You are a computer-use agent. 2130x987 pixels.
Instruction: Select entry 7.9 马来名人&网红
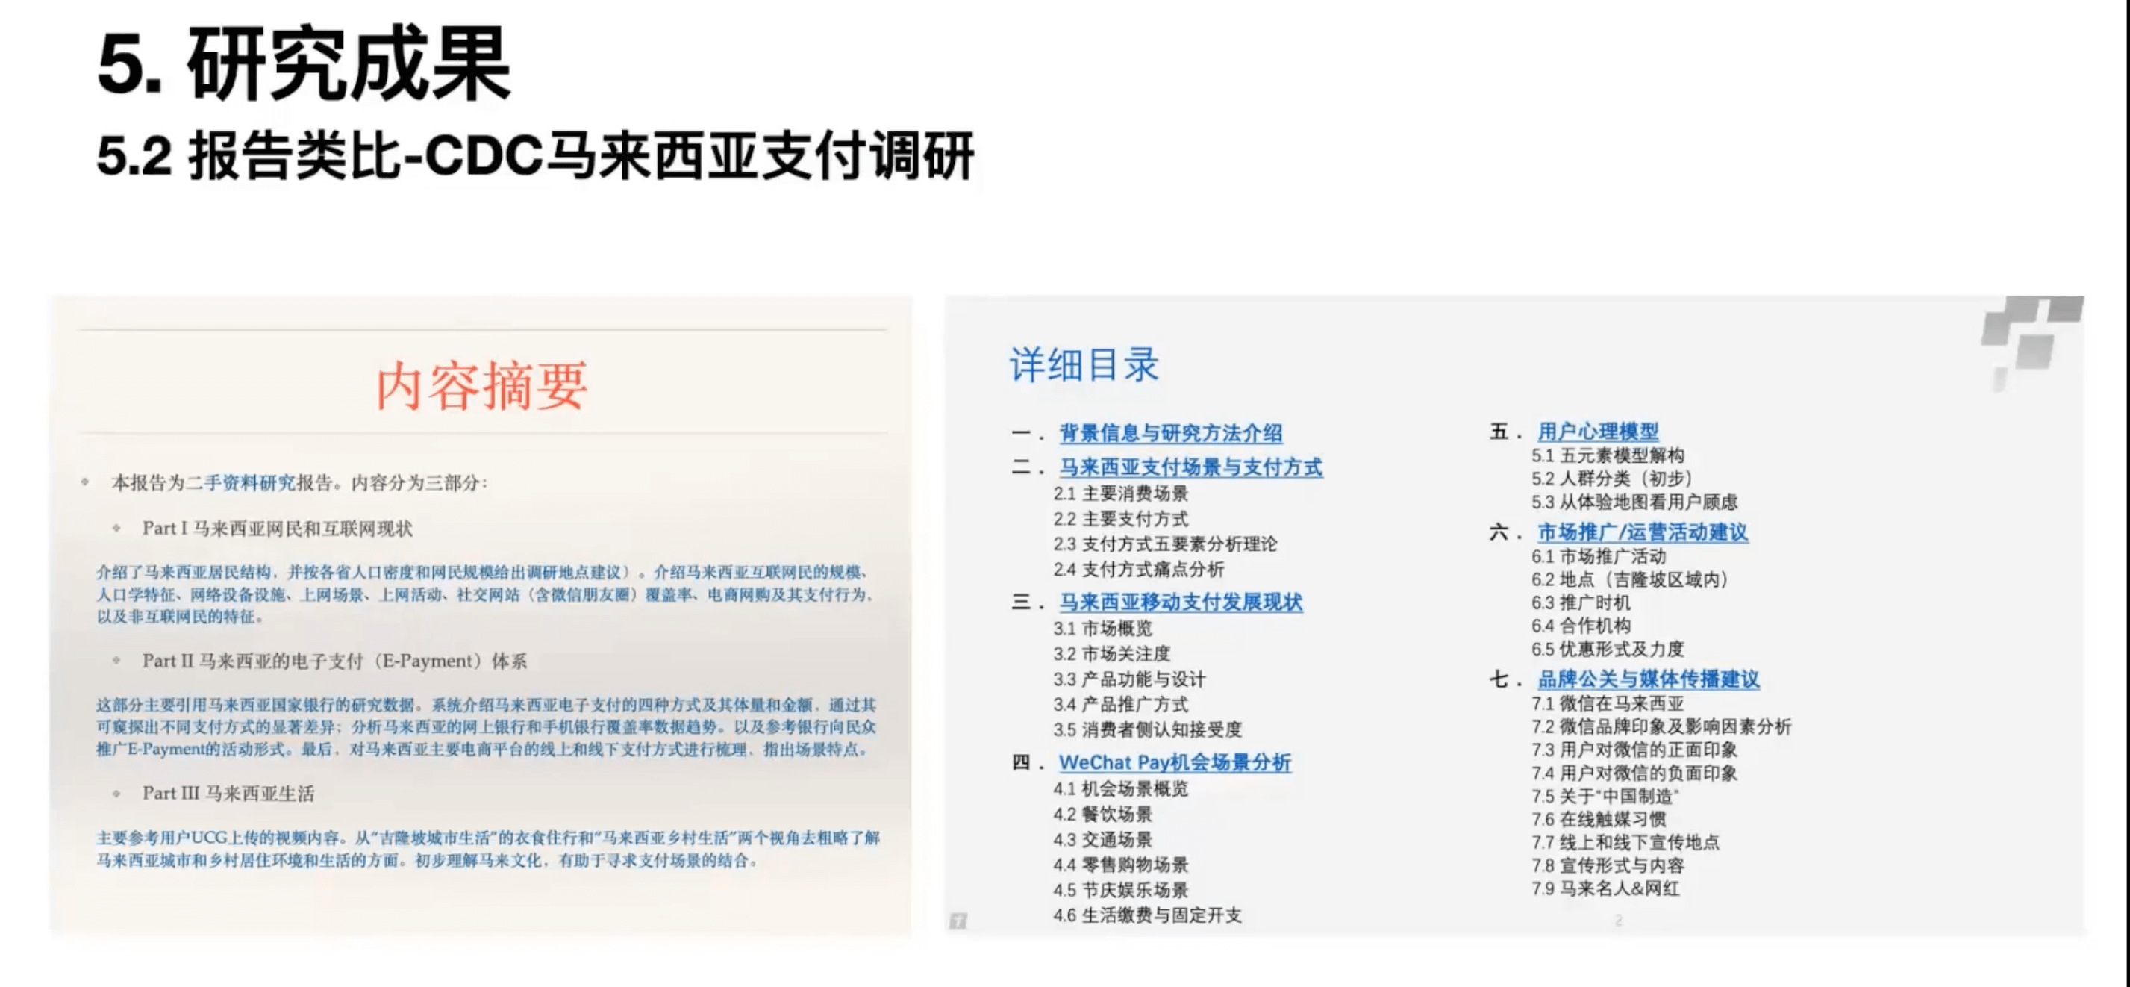coord(1605,888)
